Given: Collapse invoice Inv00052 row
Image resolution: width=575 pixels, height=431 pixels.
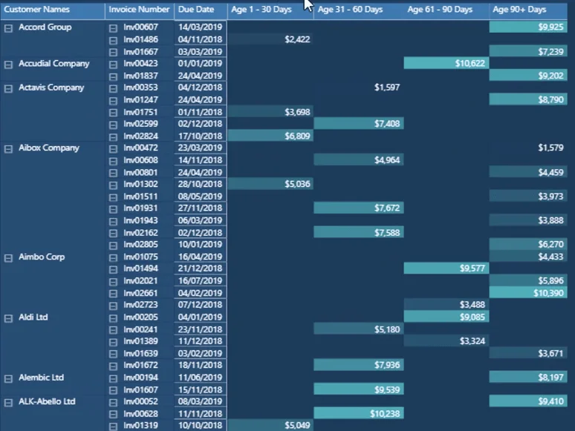Looking at the screenshot, I should click(x=114, y=403).
